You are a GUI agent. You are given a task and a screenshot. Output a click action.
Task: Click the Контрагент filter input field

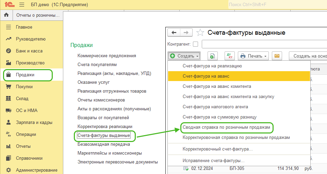264,44
